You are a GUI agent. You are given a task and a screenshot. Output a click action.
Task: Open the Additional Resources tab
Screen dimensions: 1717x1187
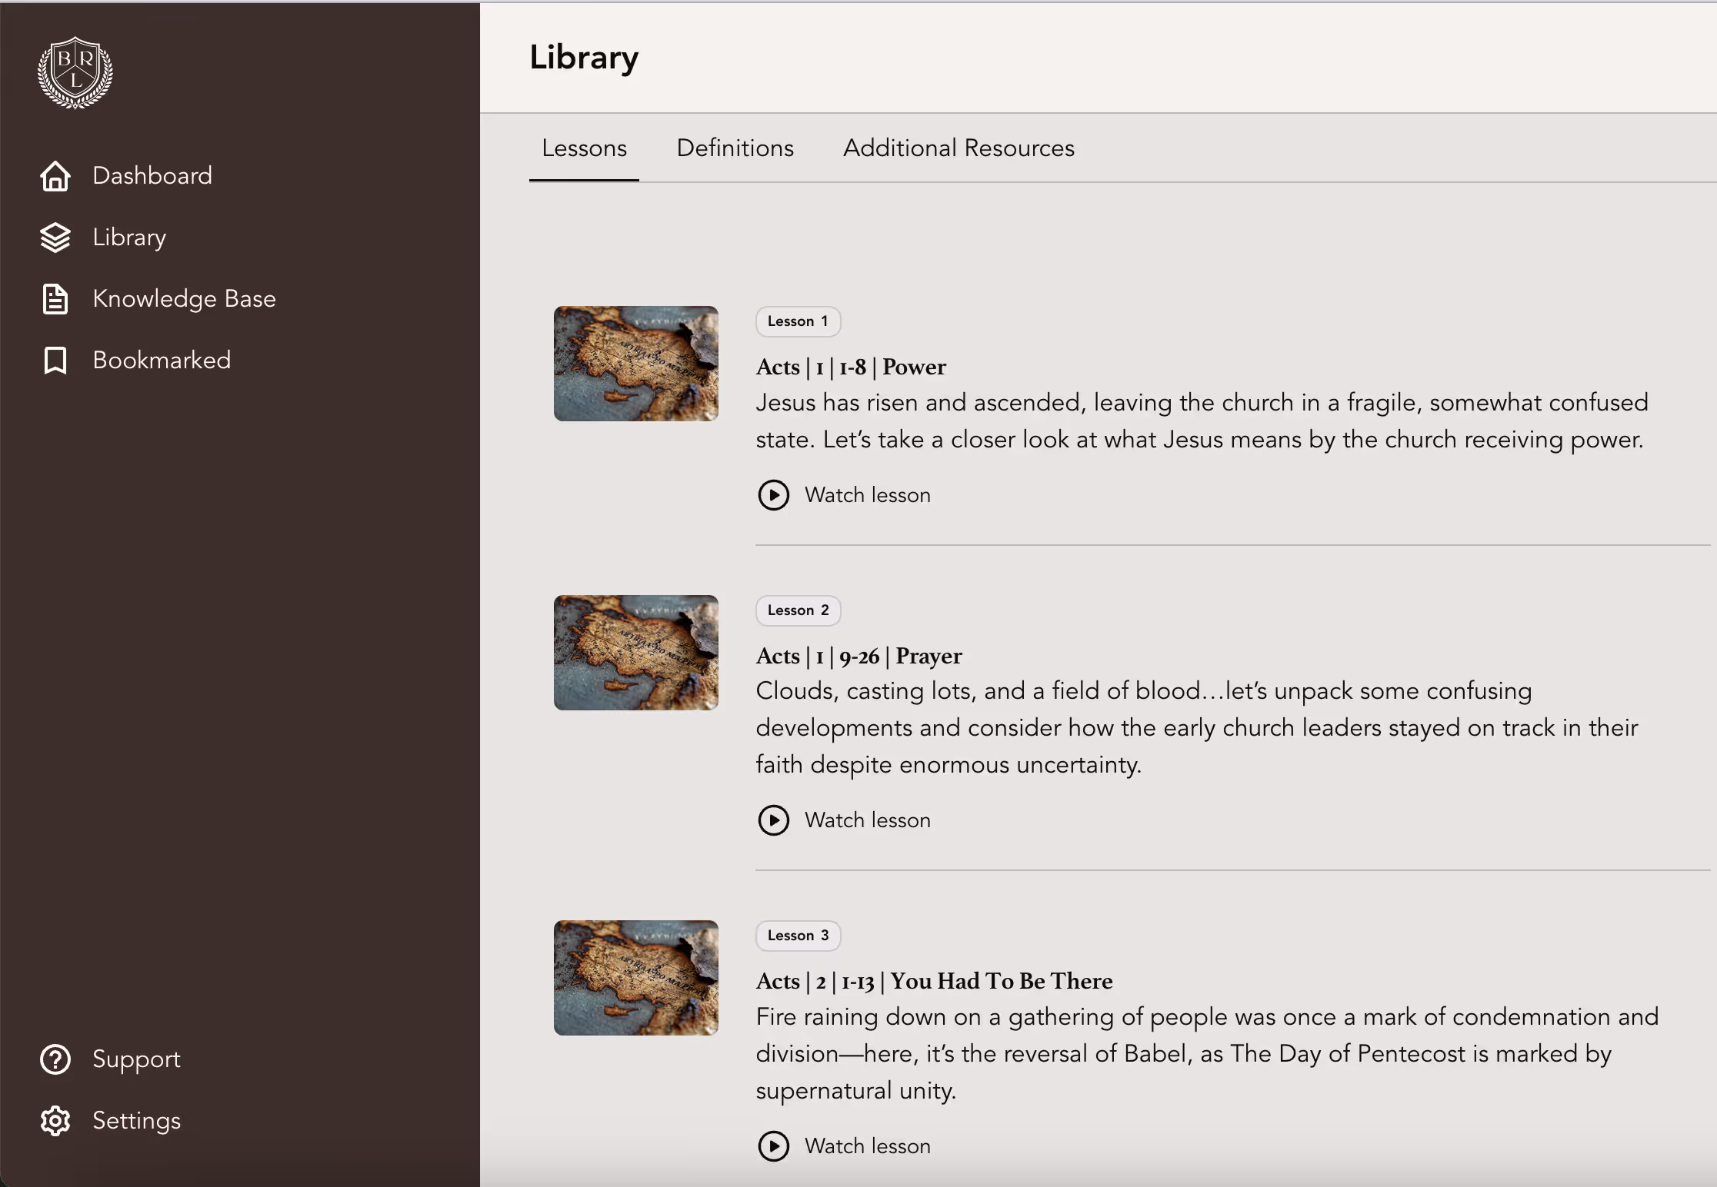coord(959,148)
